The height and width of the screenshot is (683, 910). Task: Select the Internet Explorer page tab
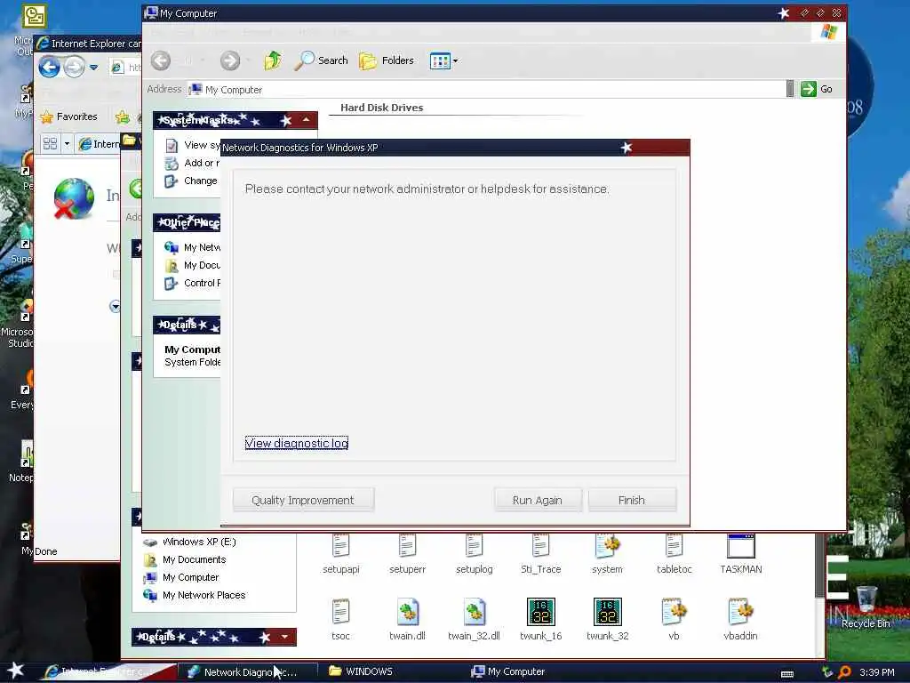coord(99,143)
